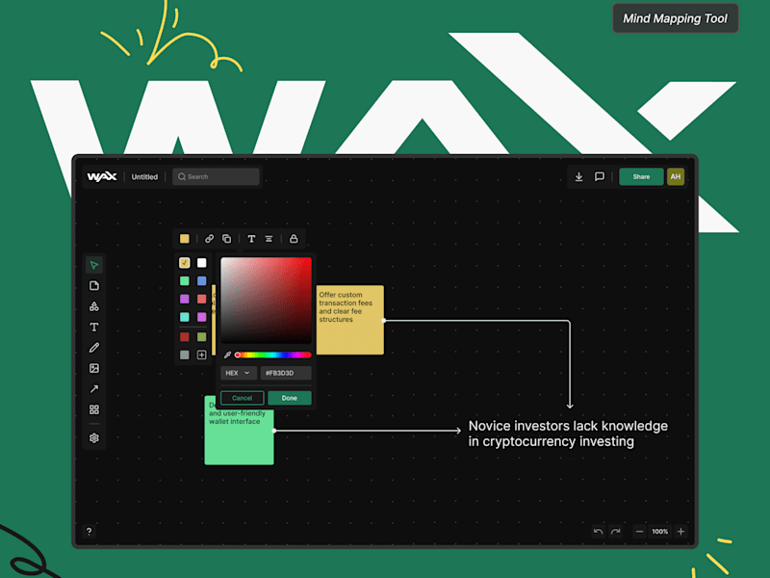Viewport: 770px width, 578px height.
Task: Click the download icon
Action: 579,176
